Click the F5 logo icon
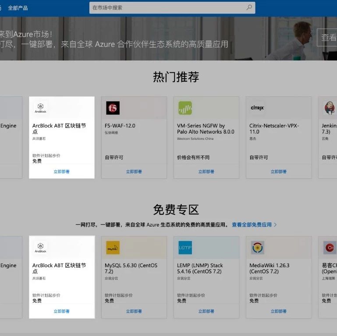Image resolution: width=337 pixels, height=336 pixels. (113, 108)
